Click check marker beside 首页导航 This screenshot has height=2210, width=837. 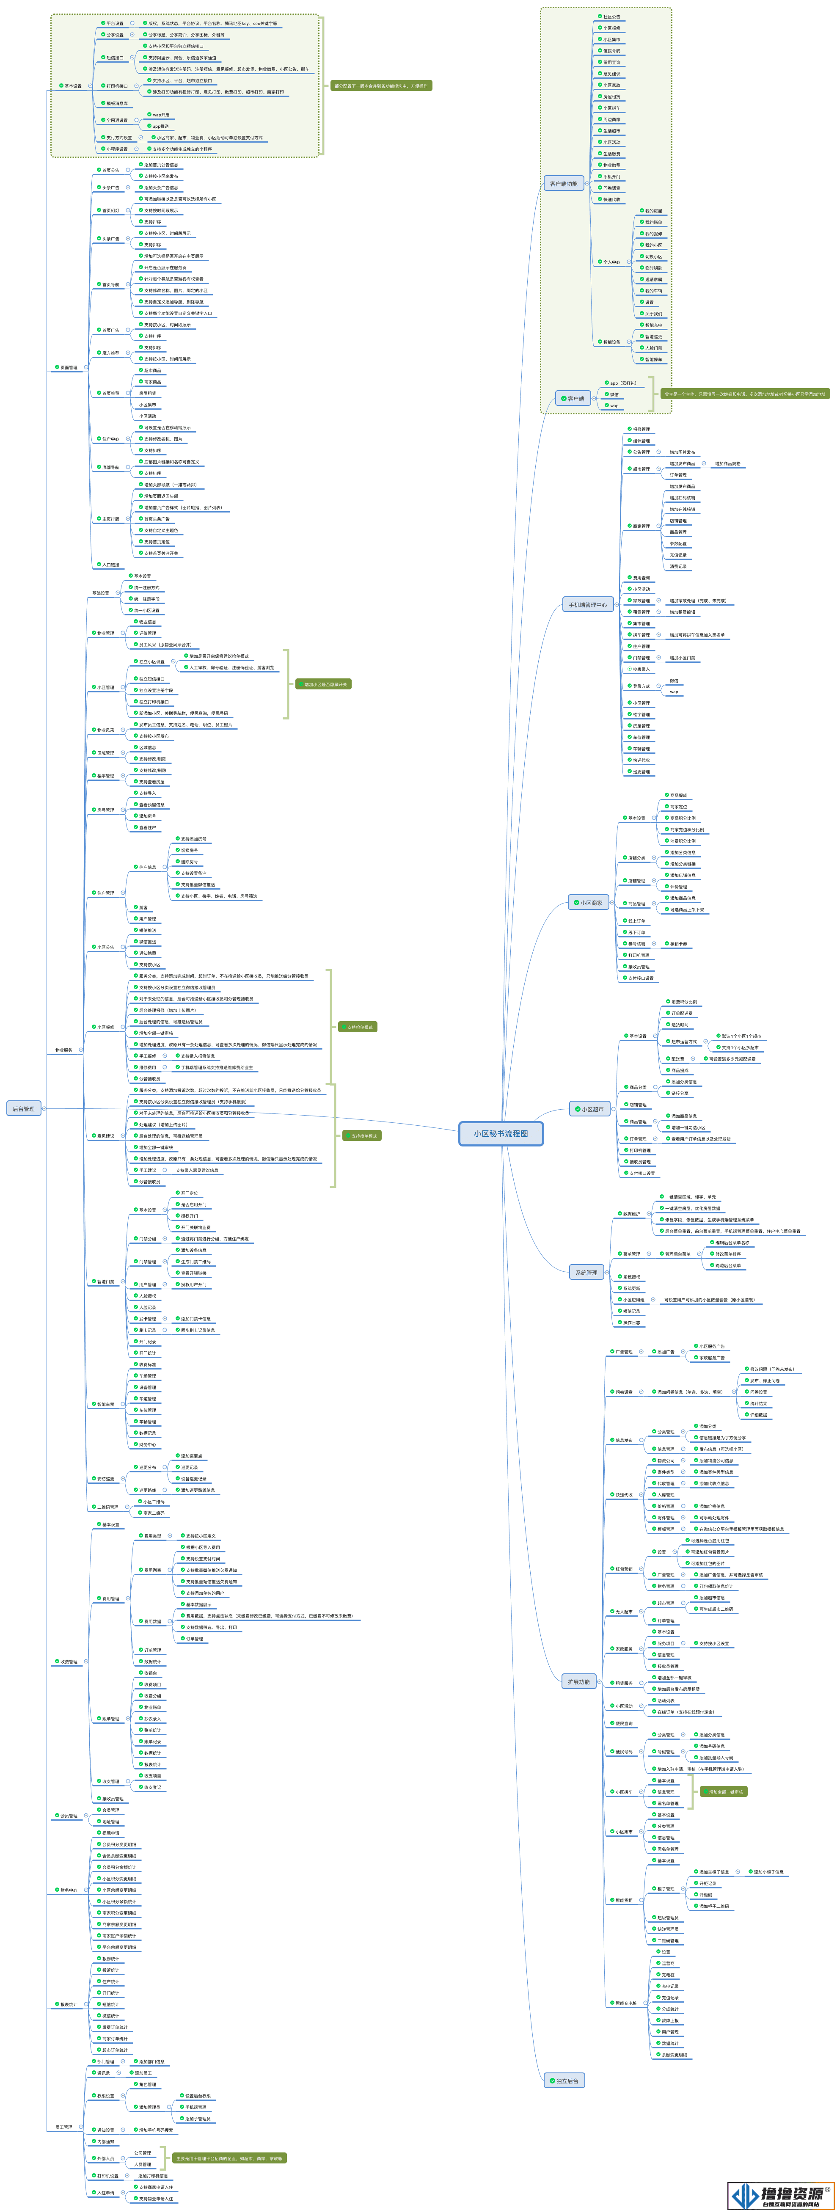tap(99, 285)
